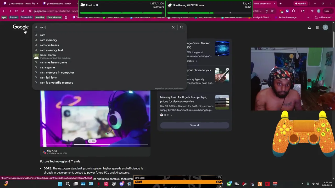Open the Apple Music taskbar icon

click(x=106, y=184)
